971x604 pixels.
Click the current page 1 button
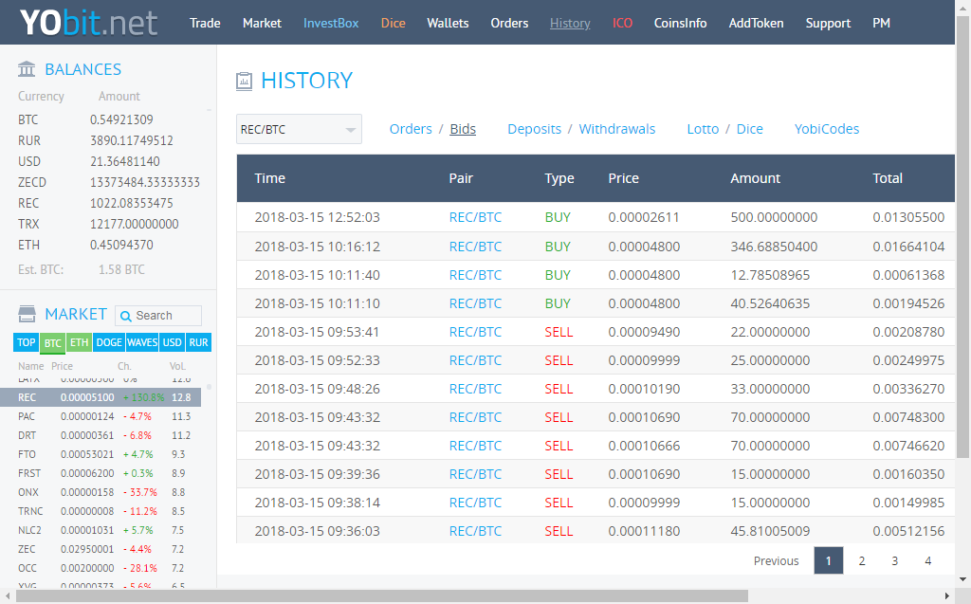coord(829,560)
